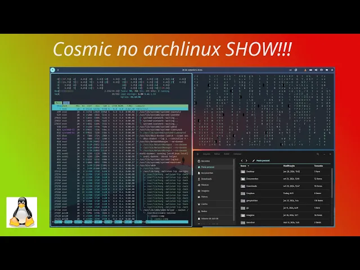The width and height of the screenshot is (360, 270).
Task: Select Pasta pessoal in the sidebar
Action: tap(215, 167)
